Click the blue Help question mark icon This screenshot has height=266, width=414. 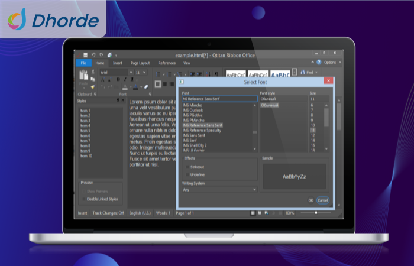point(319,62)
